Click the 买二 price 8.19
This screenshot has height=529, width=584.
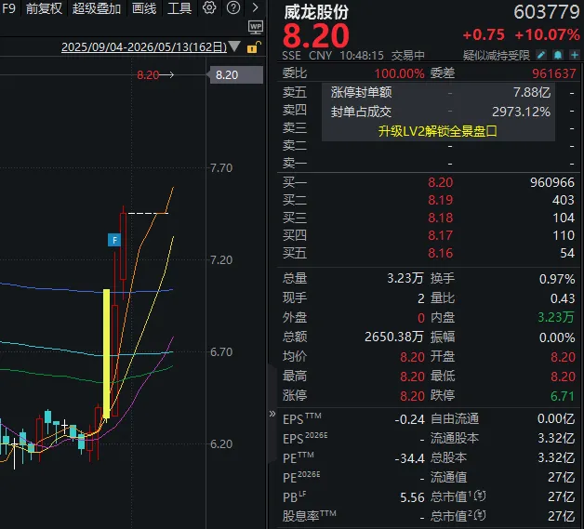coord(440,200)
